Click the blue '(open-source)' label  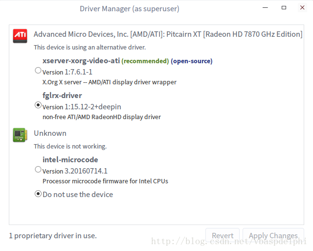191,61
